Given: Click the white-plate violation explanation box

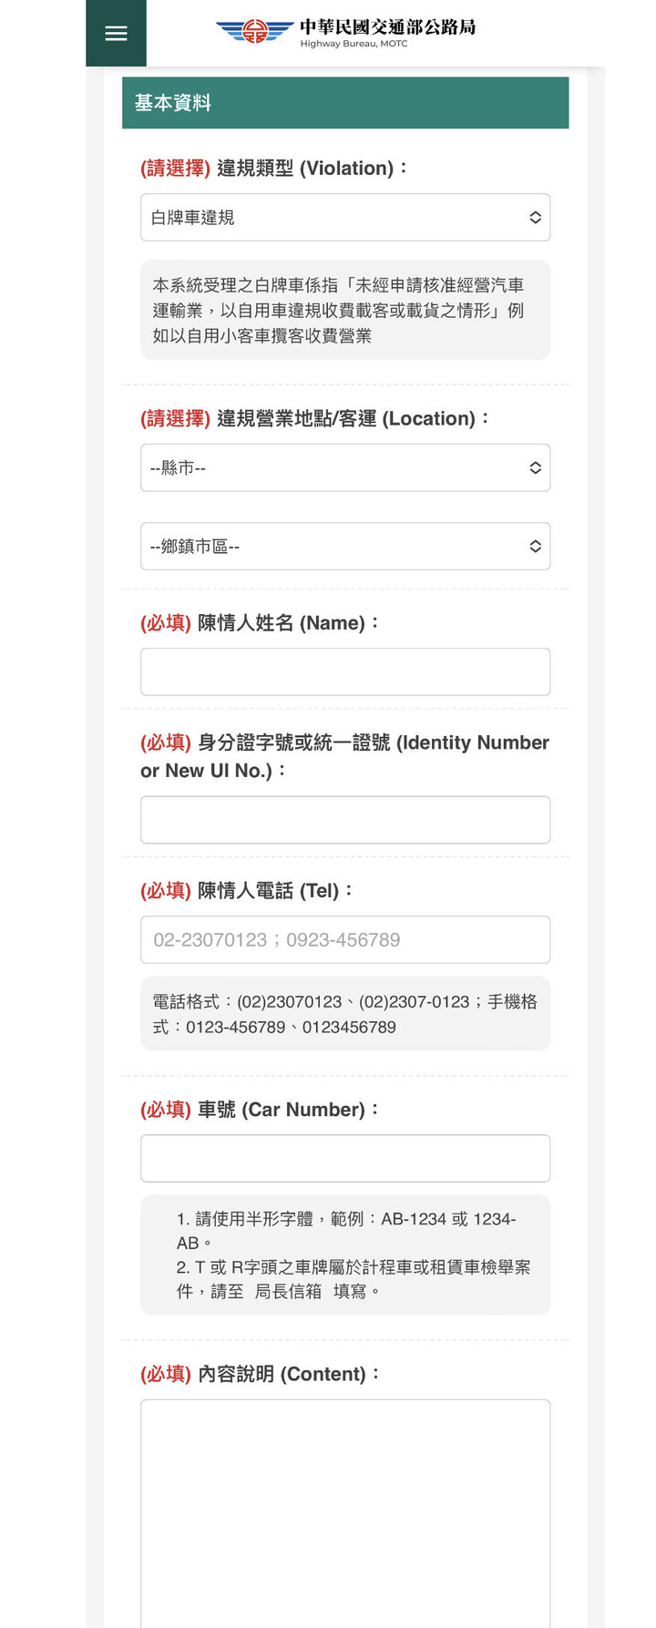Looking at the screenshot, I should coord(344,310).
